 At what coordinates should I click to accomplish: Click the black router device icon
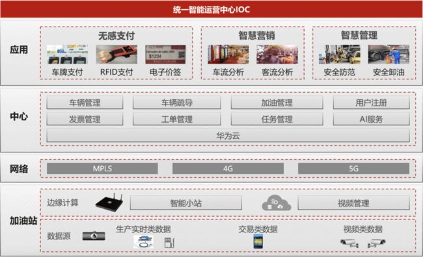point(109,202)
